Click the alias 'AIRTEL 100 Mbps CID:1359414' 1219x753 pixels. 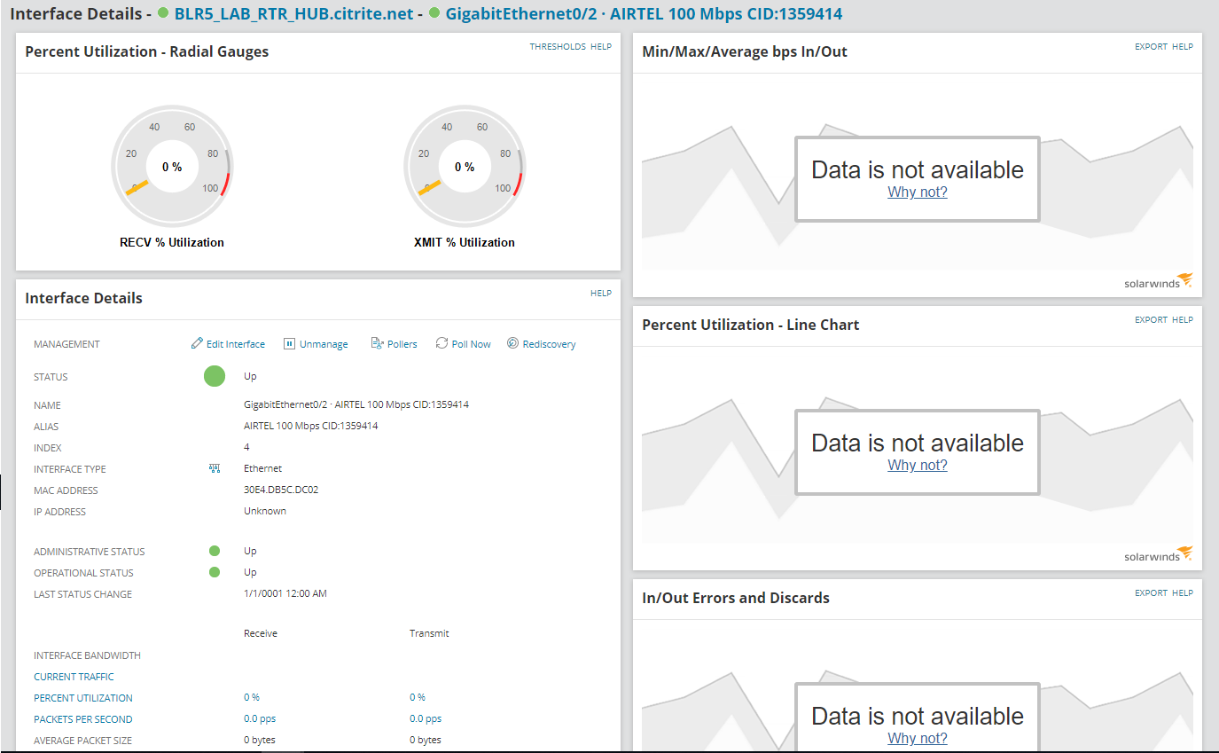pos(311,426)
